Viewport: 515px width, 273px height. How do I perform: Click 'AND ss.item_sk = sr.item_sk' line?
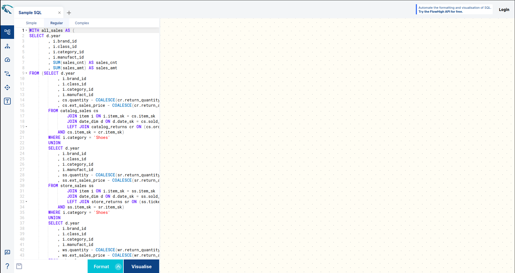pyautogui.click(x=91, y=207)
